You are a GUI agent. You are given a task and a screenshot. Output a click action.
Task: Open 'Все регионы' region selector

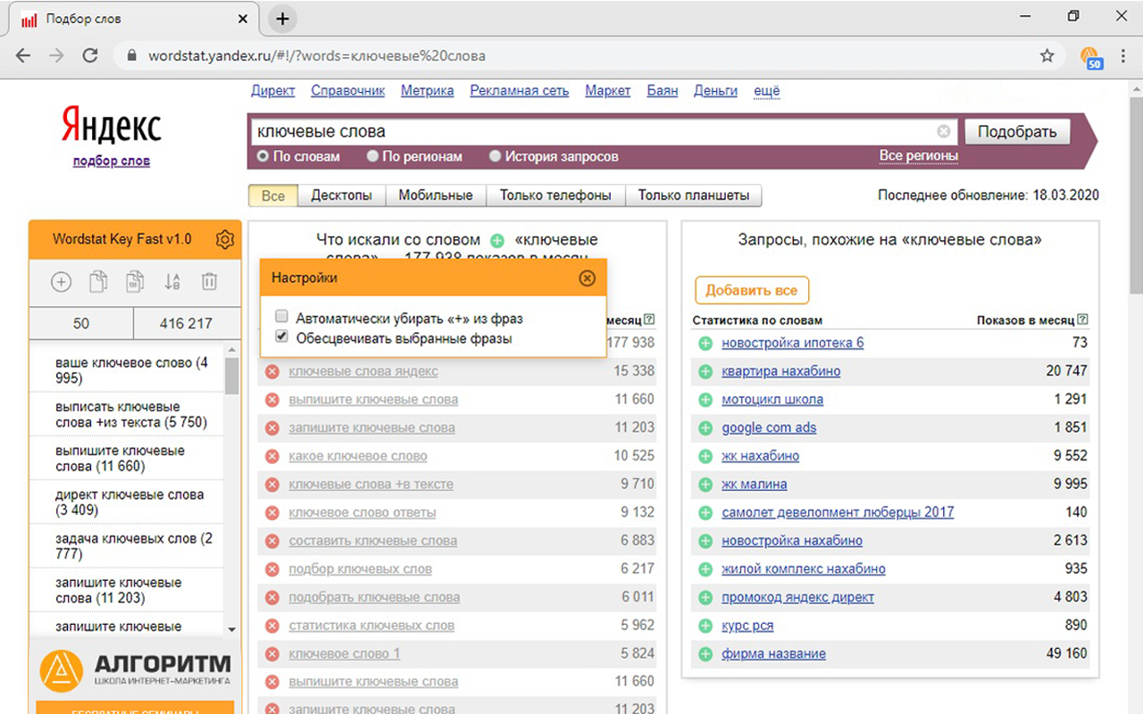tap(919, 155)
